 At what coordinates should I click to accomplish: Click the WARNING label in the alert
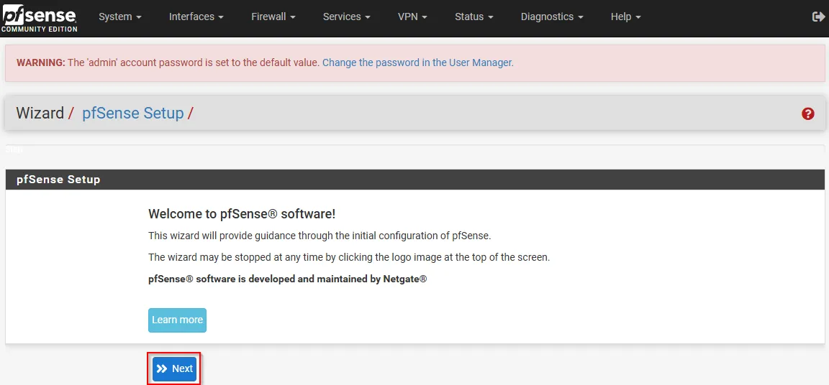coord(41,62)
